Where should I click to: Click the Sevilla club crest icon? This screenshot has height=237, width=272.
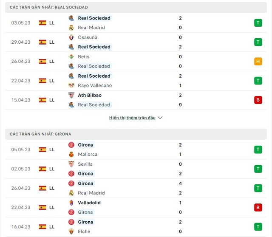tap(71, 164)
